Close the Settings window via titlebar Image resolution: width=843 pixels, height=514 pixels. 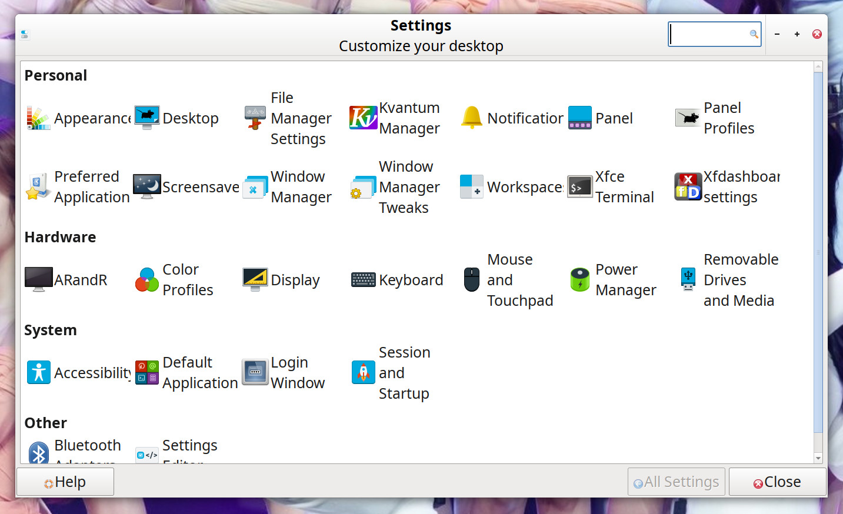click(817, 34)
